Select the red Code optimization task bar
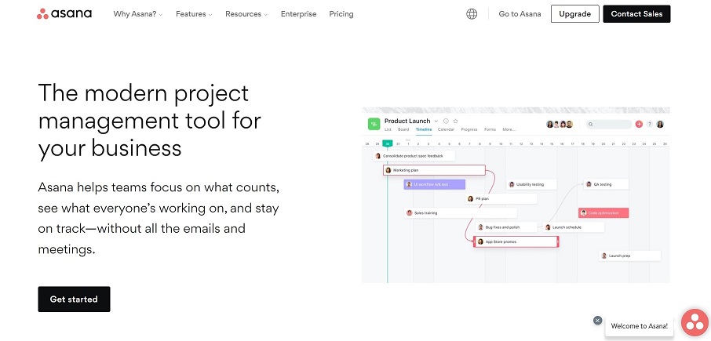 coord(603,213)
